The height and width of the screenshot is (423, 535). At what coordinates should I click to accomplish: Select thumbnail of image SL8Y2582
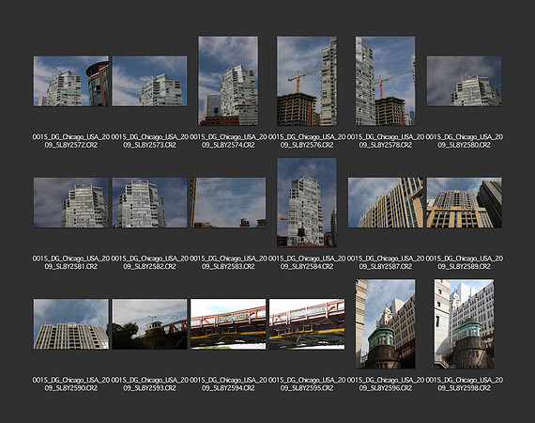click(x=149, y=202)
